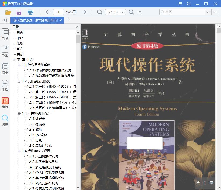Click the page number input box

[58, 12]
